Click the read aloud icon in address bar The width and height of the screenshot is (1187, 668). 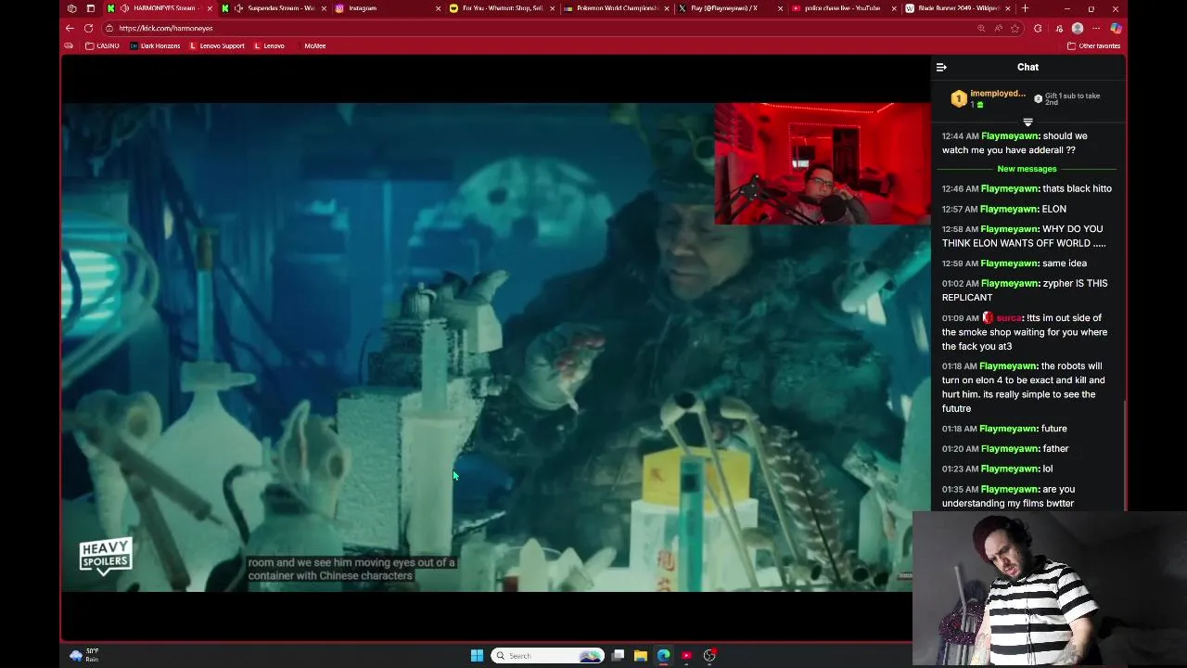click(x=998, y=28)
